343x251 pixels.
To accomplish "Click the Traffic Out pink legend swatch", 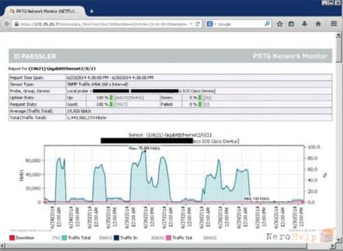I will (x=169, y=238).
